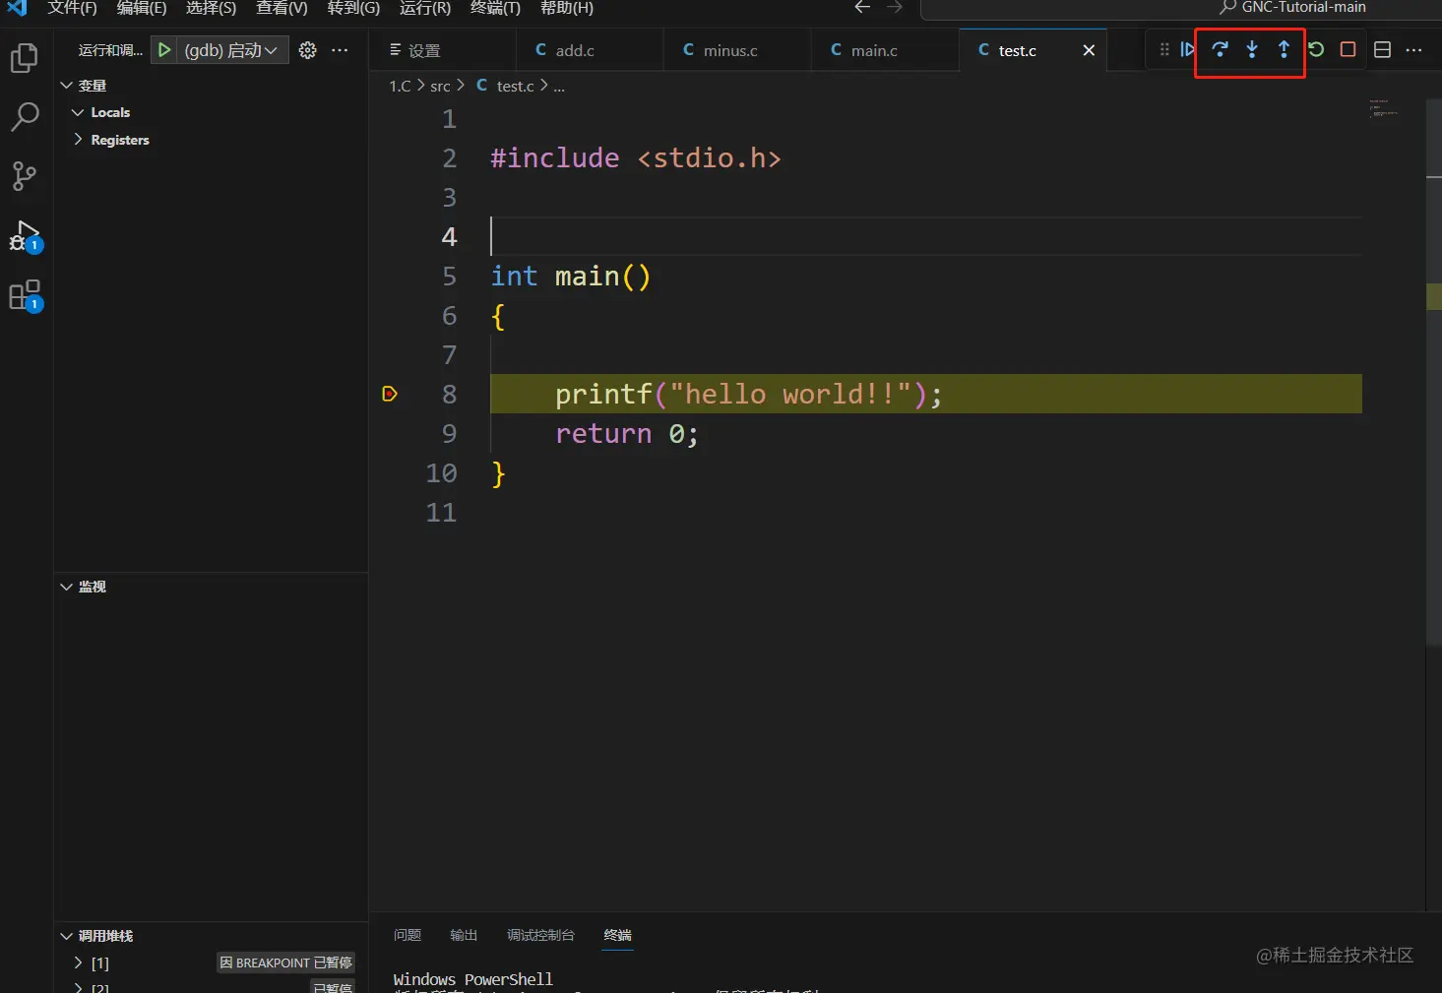Click the highlighted printf line of code
Viewport: 1442px width, 993px height.
(x=926, y=394)
